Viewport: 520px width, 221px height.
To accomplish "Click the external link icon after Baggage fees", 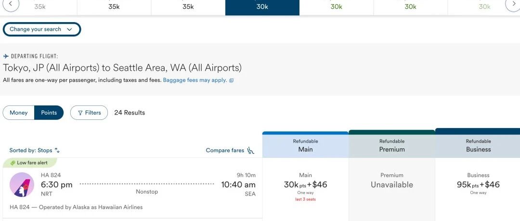I will pyautogui.click(x=232, y=80).
